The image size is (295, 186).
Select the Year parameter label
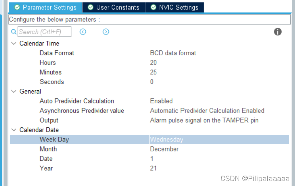pos(46,168)
